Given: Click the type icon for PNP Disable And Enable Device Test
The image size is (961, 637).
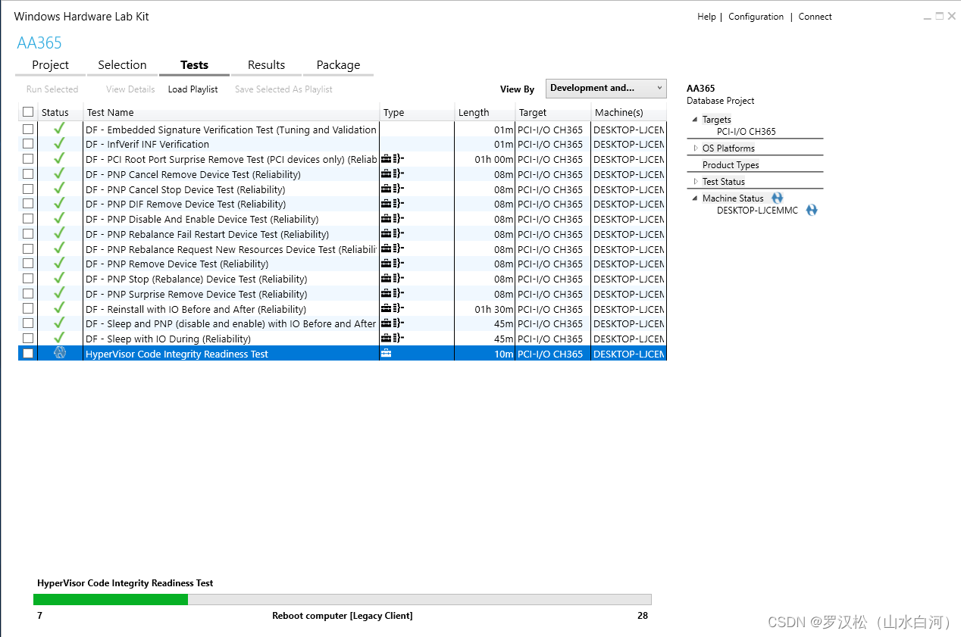Looking at the screenshot, I should (x=393, y=219).
